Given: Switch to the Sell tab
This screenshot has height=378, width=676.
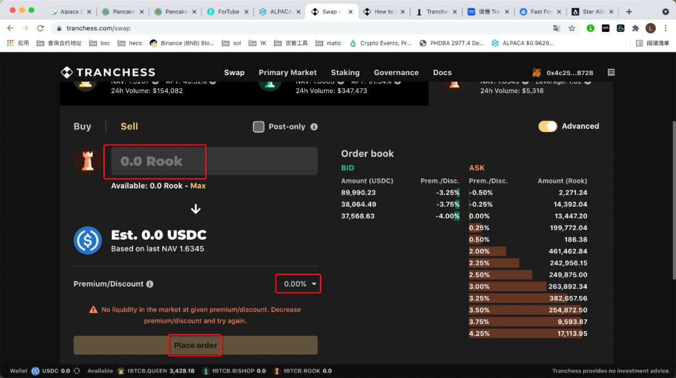Looking at the screenshot, I should 130,126.
